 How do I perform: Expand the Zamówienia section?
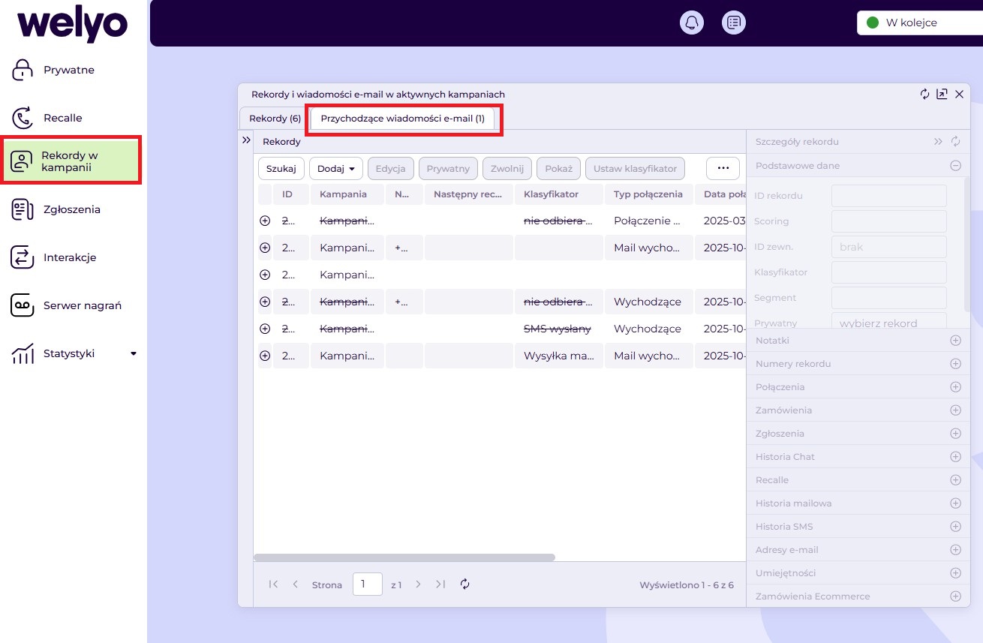955,410
